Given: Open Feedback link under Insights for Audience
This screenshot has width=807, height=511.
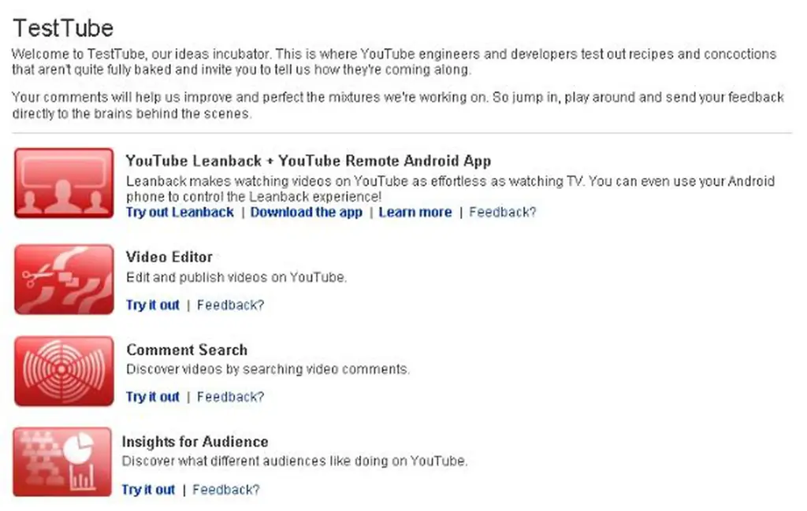Looking at the screenshot, I should click(226, 490).
